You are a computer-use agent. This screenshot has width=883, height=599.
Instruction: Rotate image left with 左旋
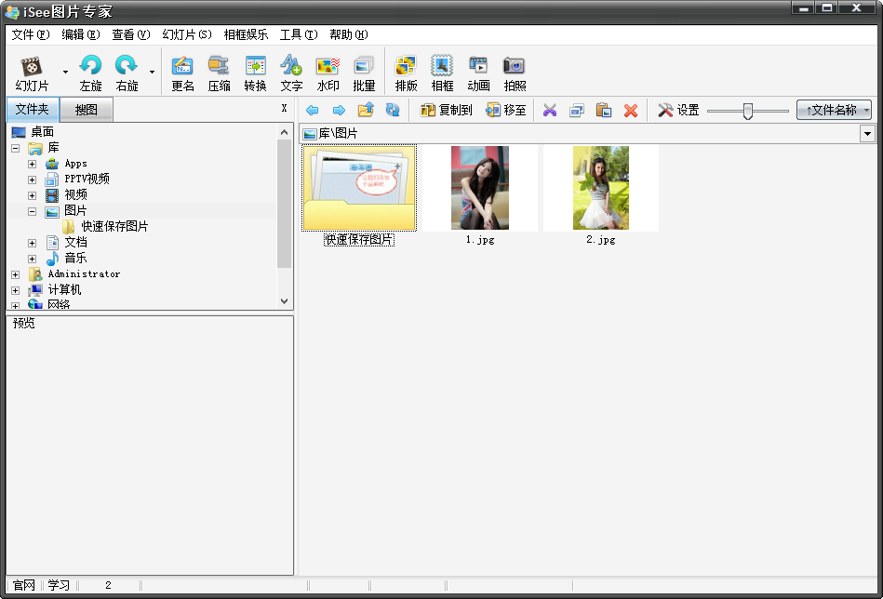[x=90, y=73]
